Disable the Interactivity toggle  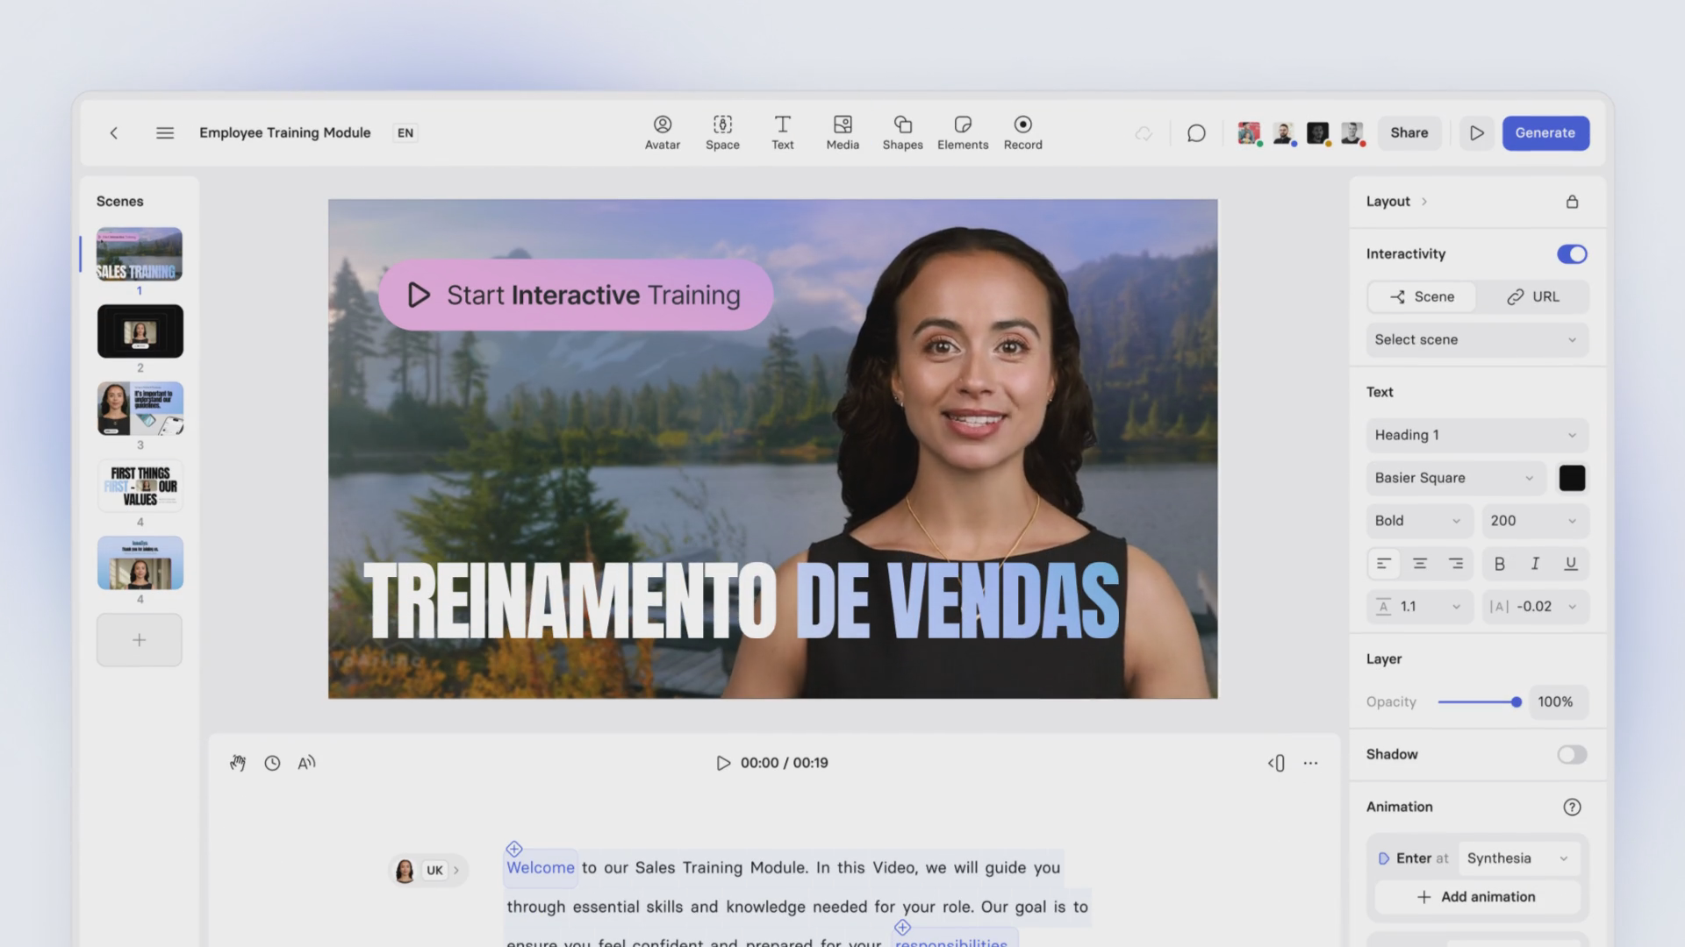[x=1572, y=254]
